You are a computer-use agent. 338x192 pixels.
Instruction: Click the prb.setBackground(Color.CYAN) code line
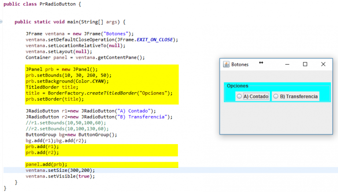[66, 81]
